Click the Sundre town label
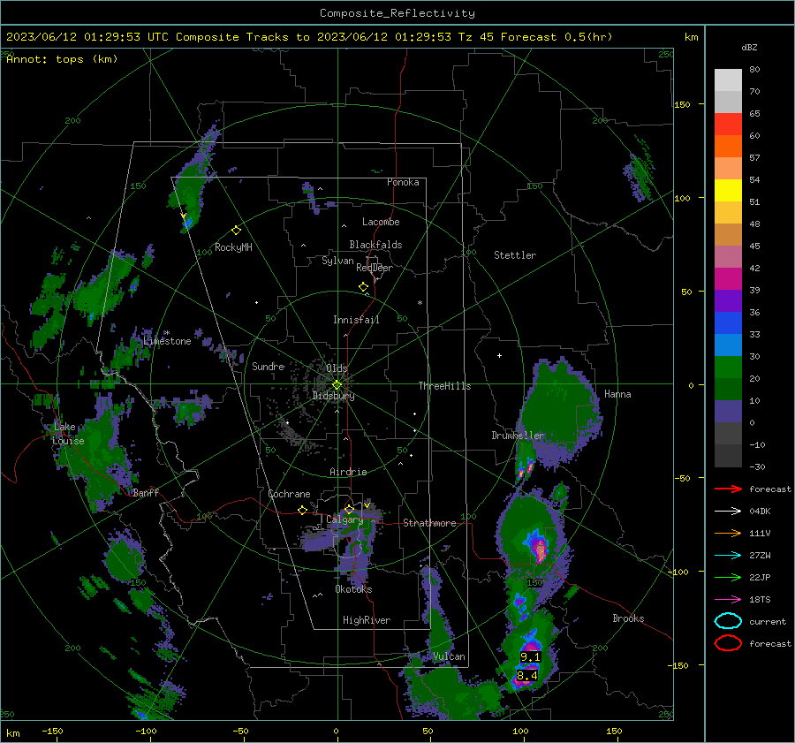This screenshot has height=743, width=795. pos(268,366)
